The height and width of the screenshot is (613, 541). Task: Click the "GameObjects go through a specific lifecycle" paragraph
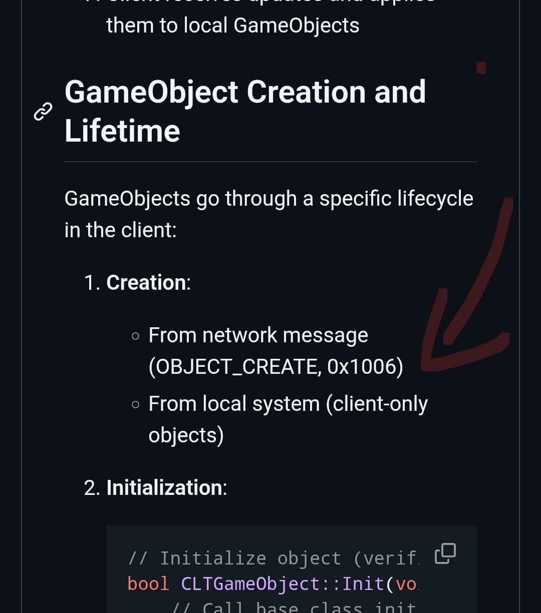pyautogui.click(x=268, y=214)
